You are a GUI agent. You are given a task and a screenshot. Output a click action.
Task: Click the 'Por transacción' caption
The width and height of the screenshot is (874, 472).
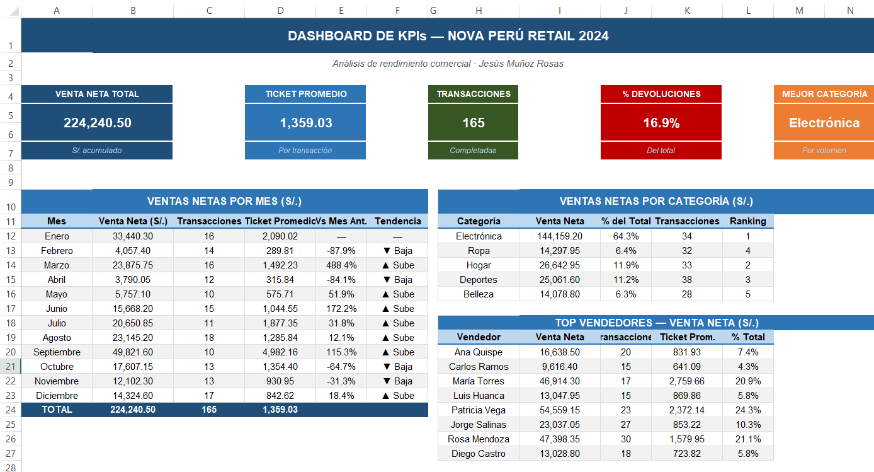305,151
